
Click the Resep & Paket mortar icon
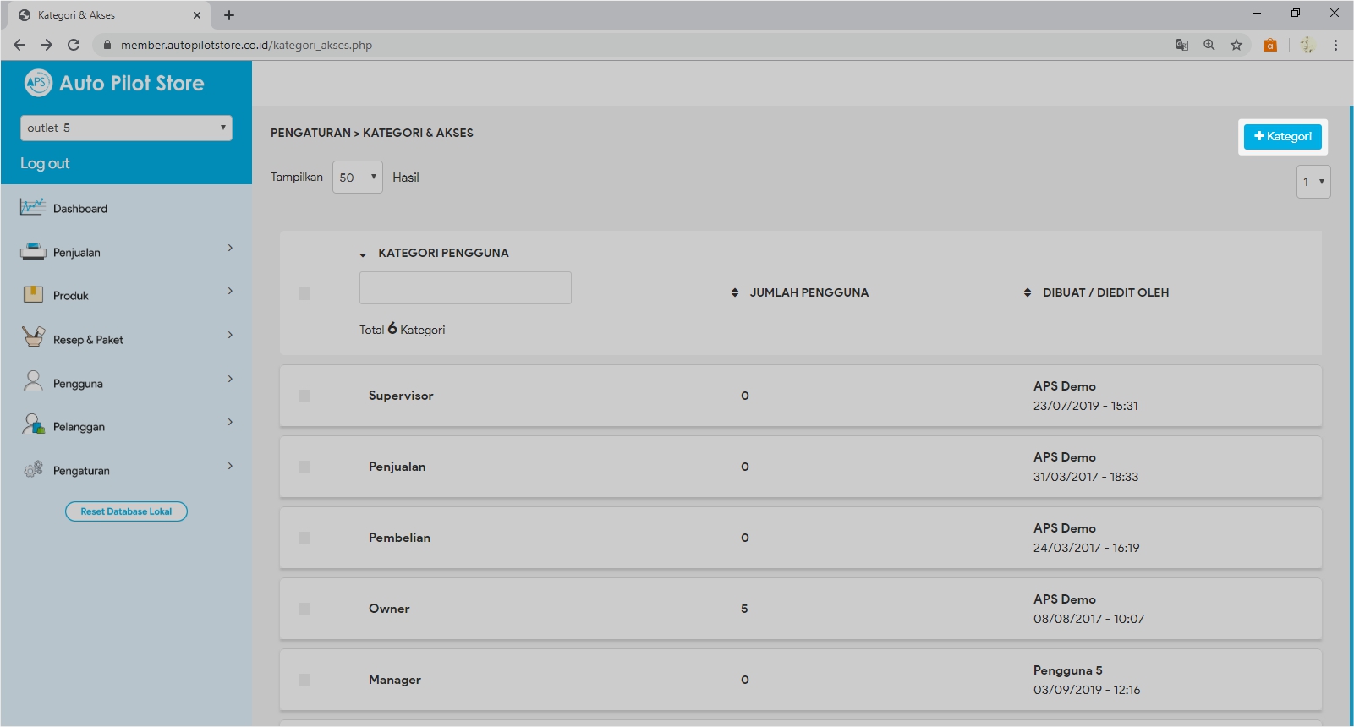[33, 337]
